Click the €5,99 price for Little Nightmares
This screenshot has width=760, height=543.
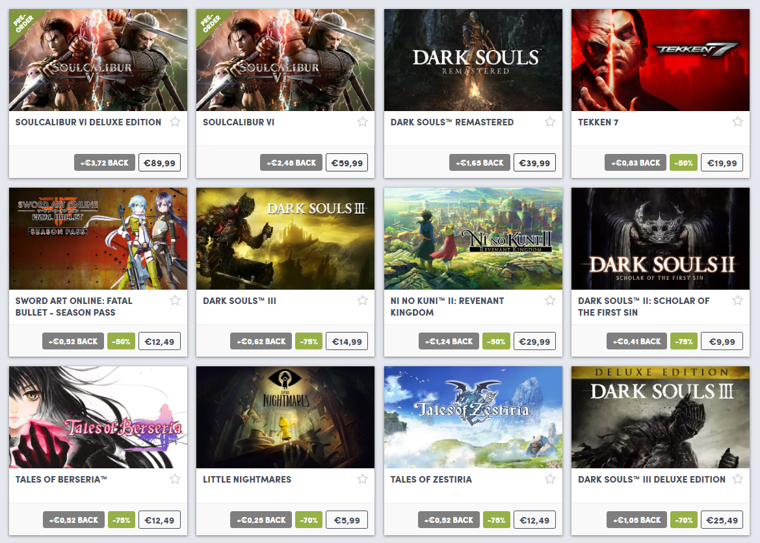347,520
